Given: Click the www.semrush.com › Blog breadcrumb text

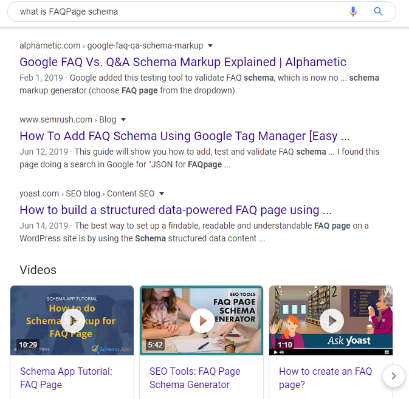Looking at the screenshot, I should pos(68,119).
